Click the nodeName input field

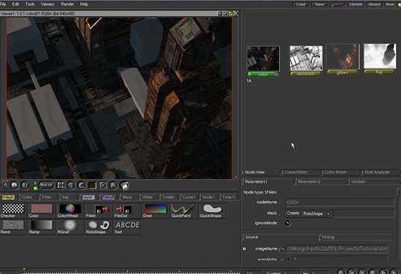pos(340,202)
